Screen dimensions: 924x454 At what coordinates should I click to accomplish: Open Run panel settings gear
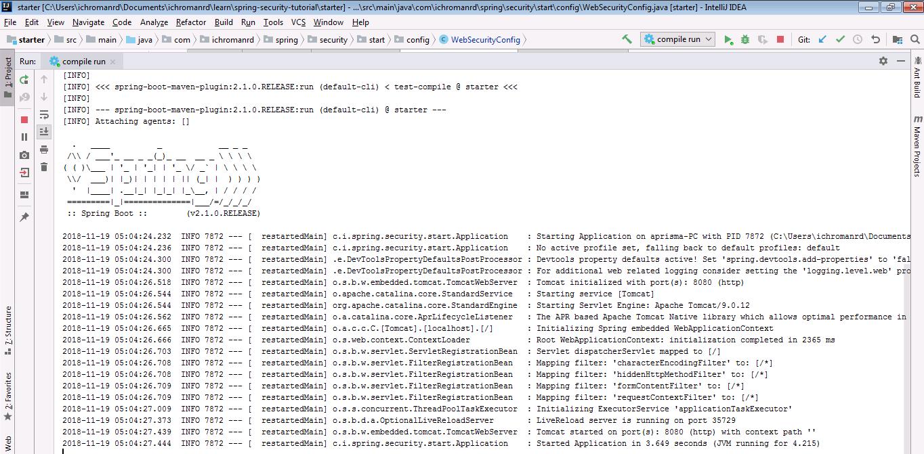pyautogui.click(x=883, y=61)
